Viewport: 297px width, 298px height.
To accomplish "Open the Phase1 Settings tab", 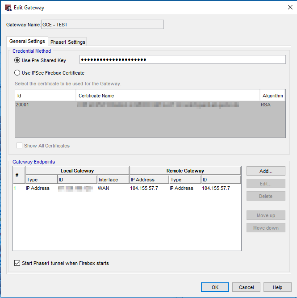I will pyautogui.click(x=67, y=42).
